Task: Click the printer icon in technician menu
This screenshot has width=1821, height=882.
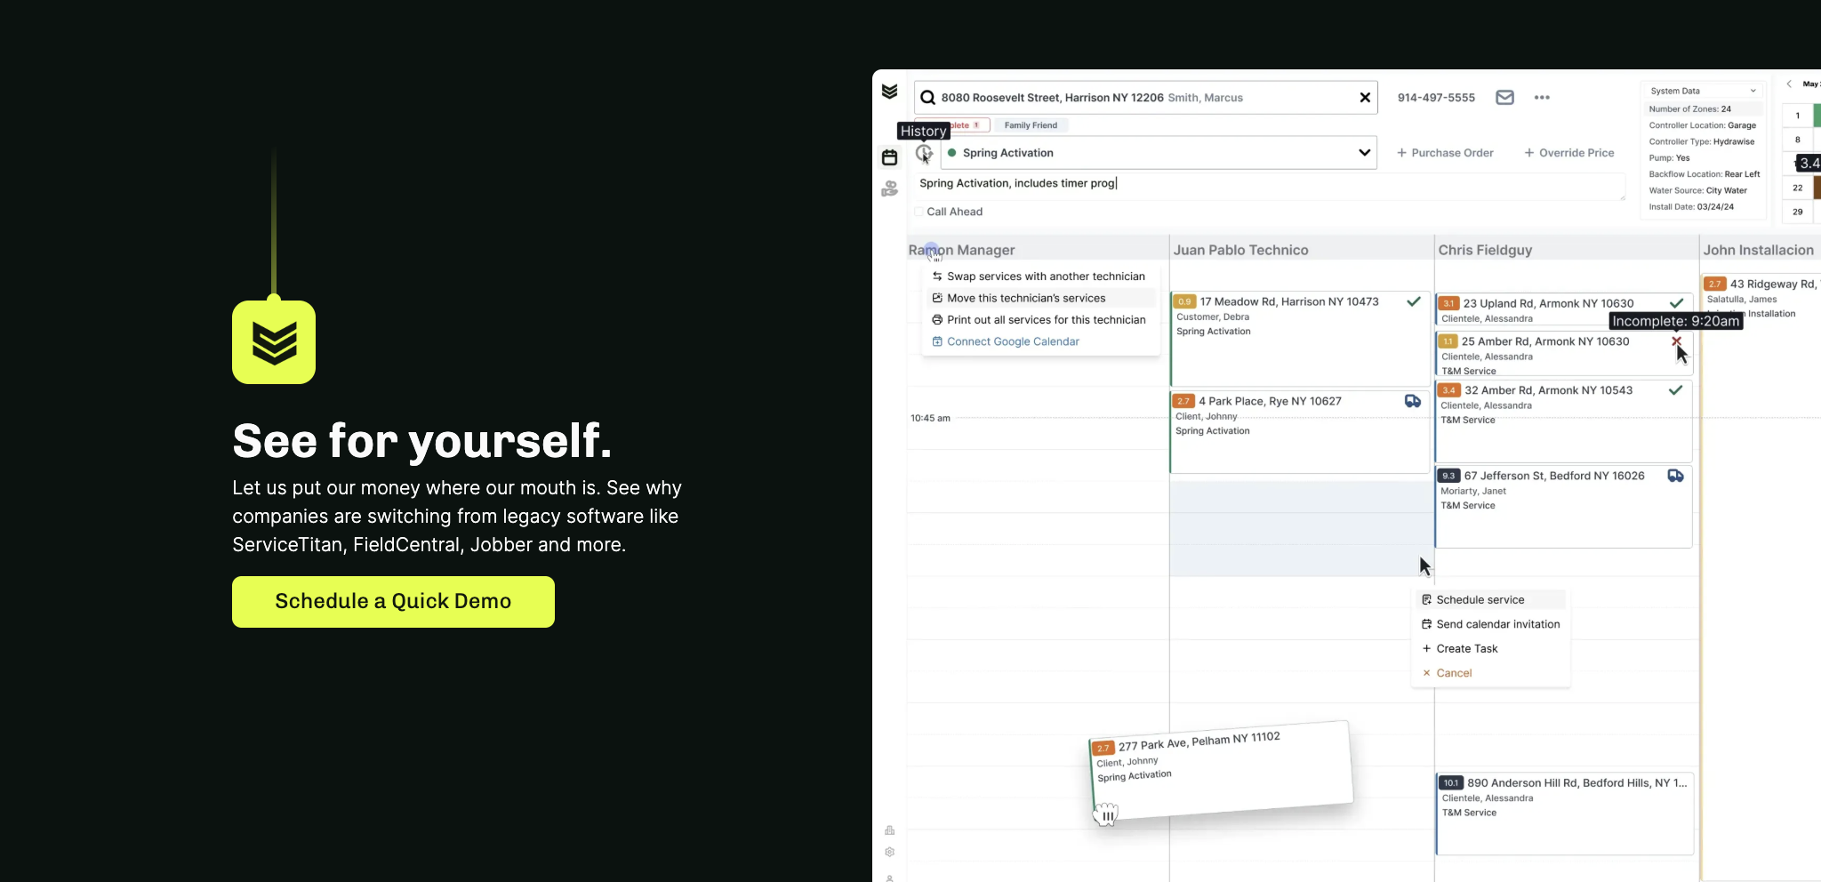Action: point(937,320)
